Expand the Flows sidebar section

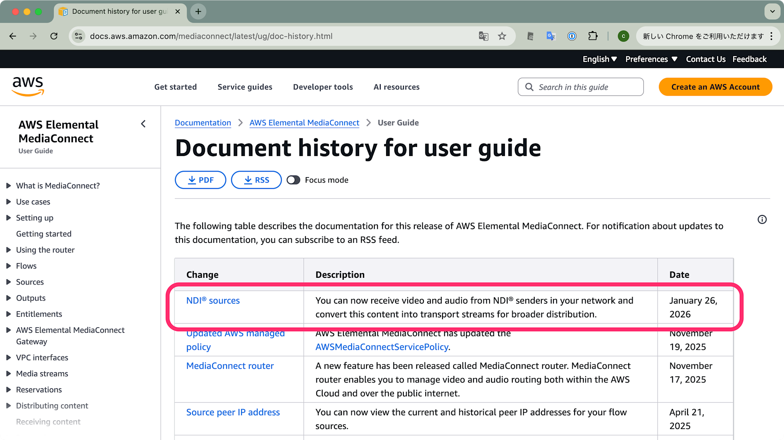(x=9, y=266)
